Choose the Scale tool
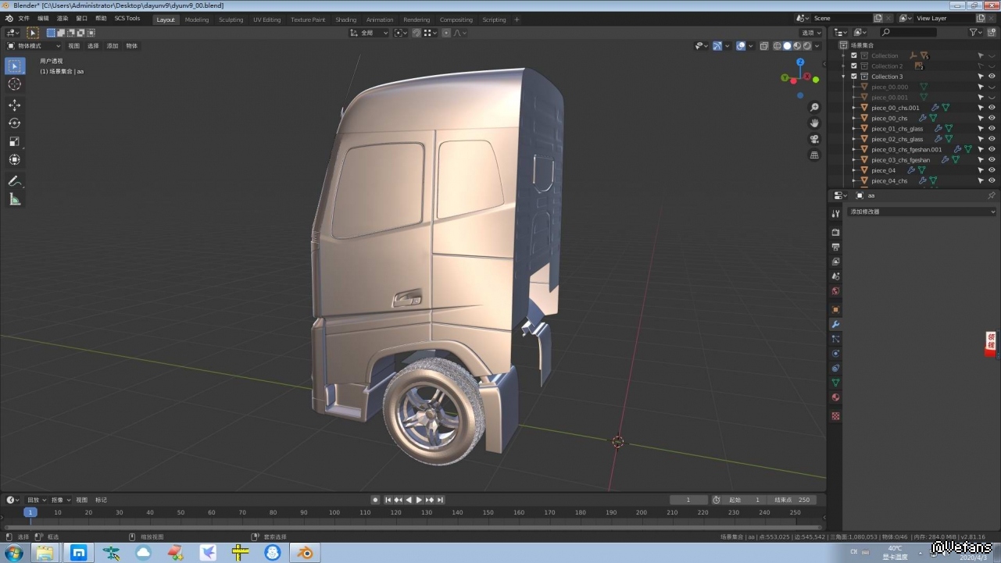This screenshot has height=563, width=1001. [x=14, y=141]
